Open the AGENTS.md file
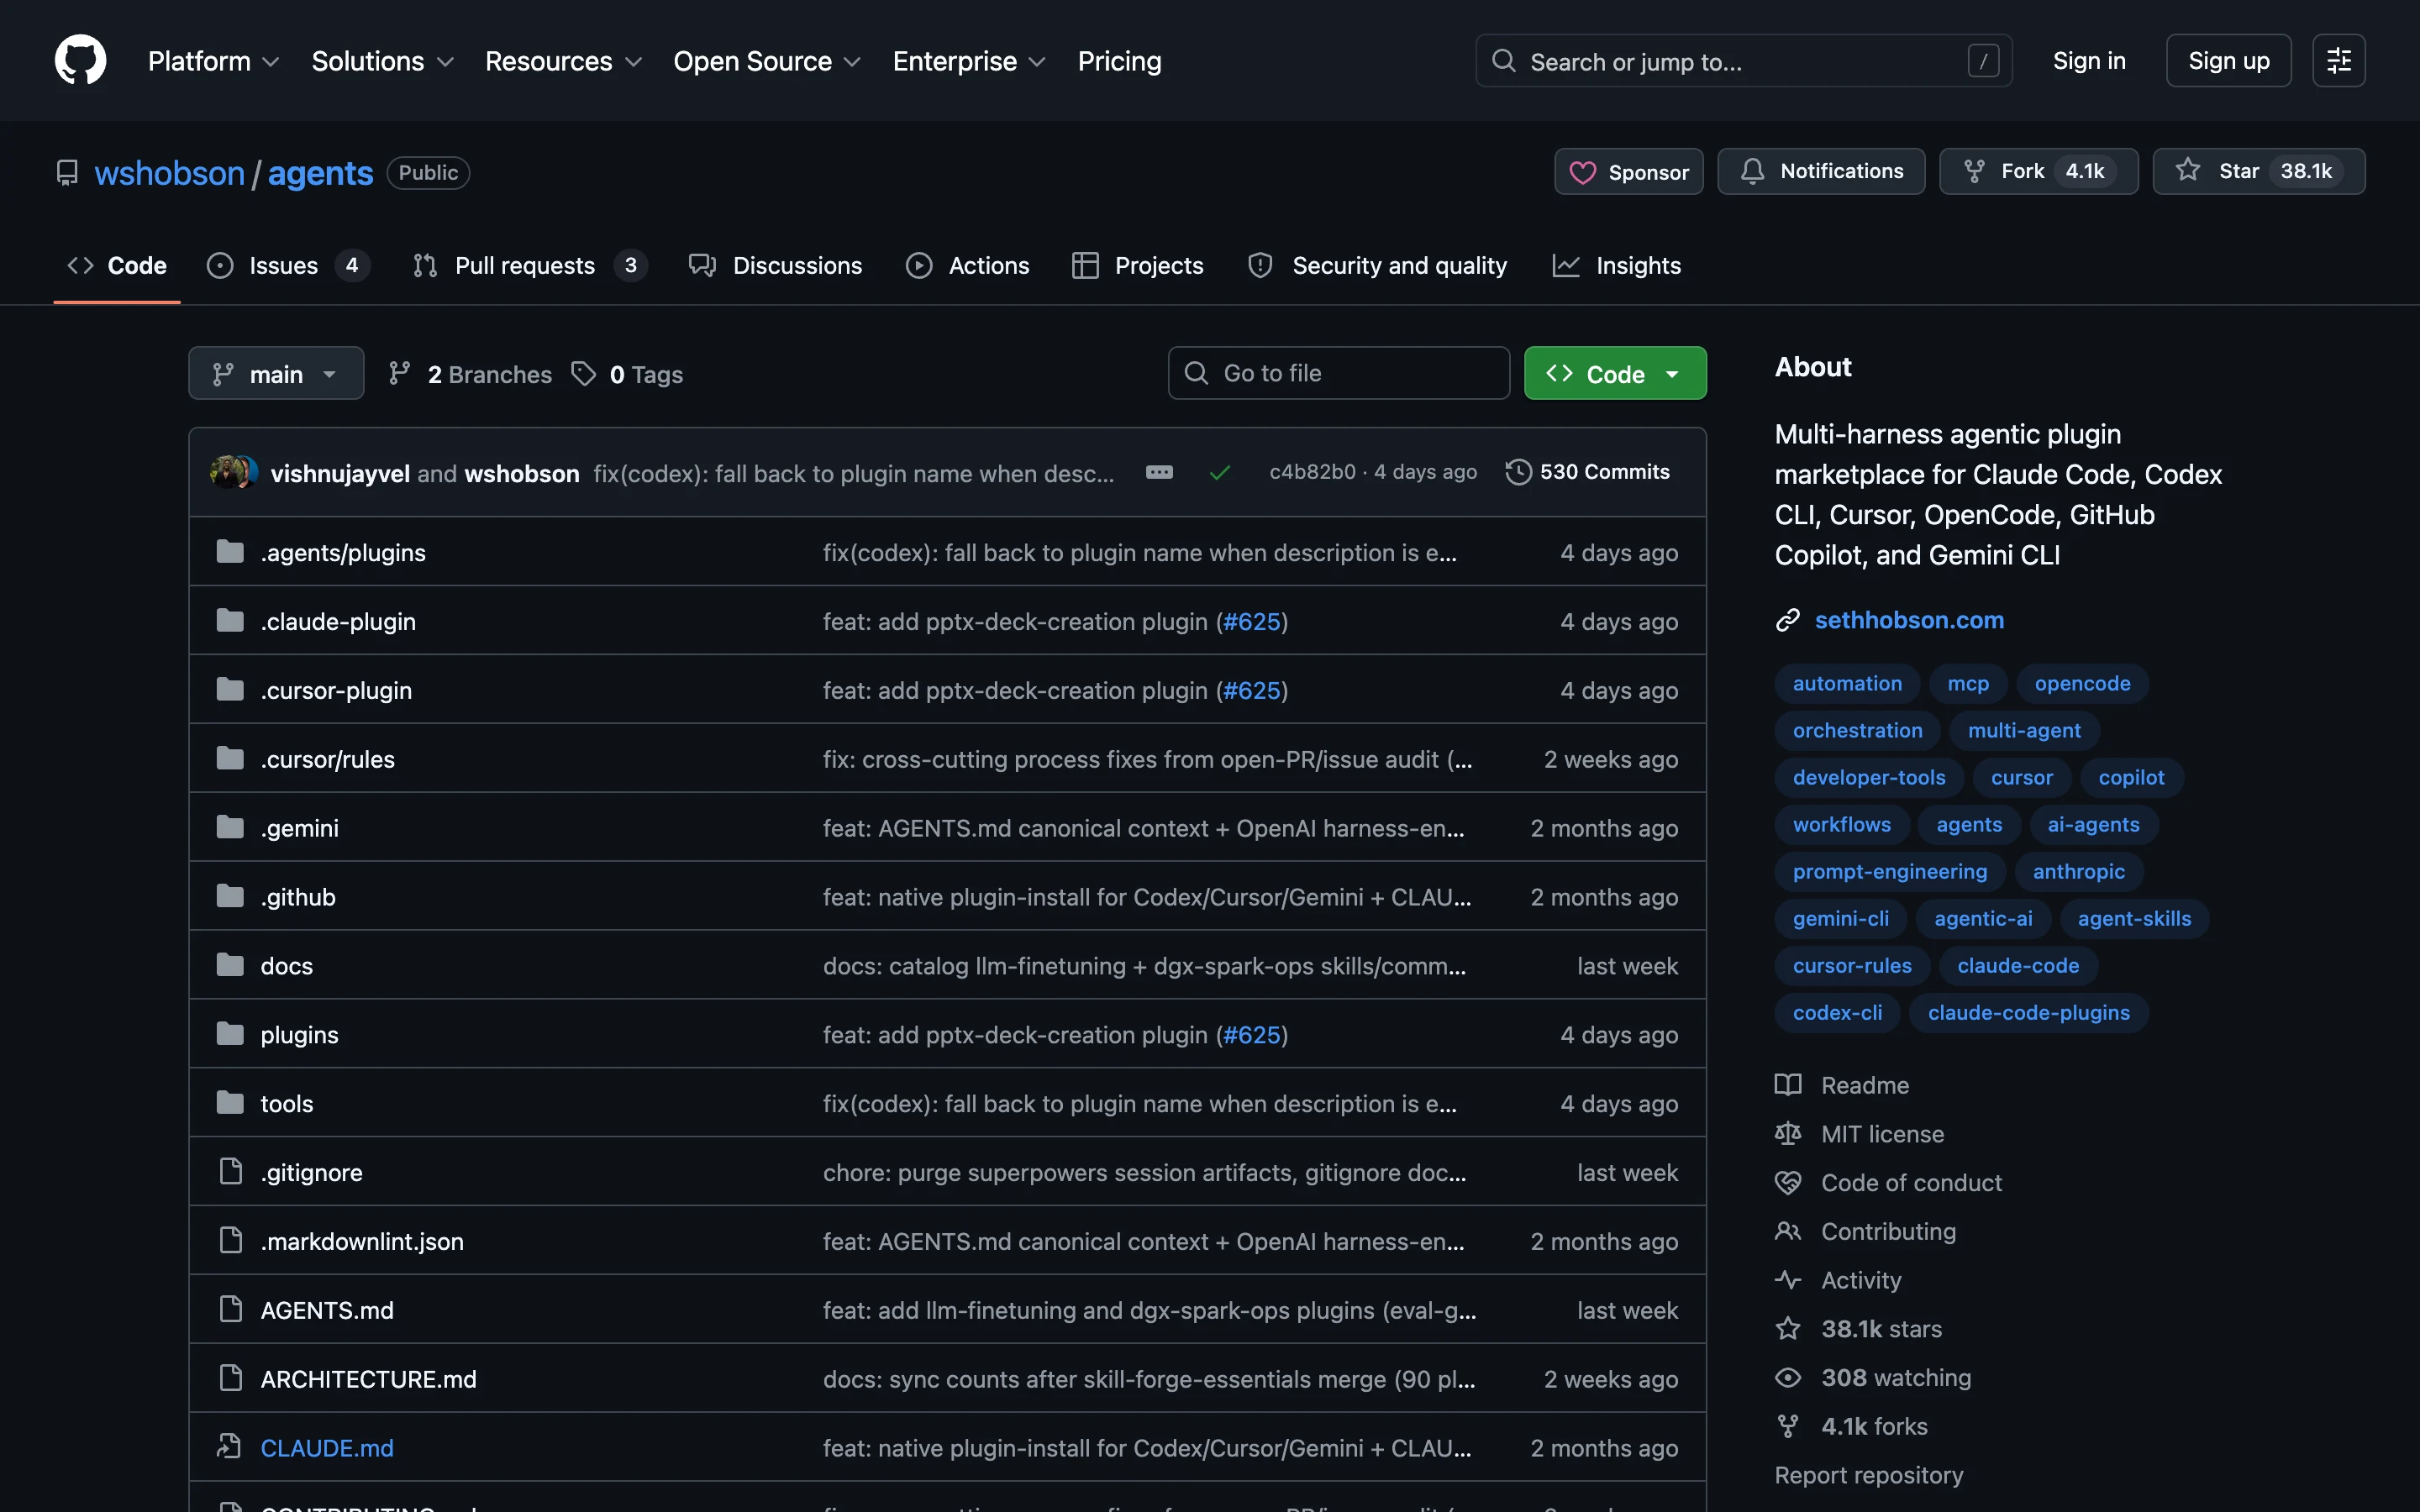Image resolution: width=2420 pixels, height=1512 pixels. click(x=327, y=1310)
